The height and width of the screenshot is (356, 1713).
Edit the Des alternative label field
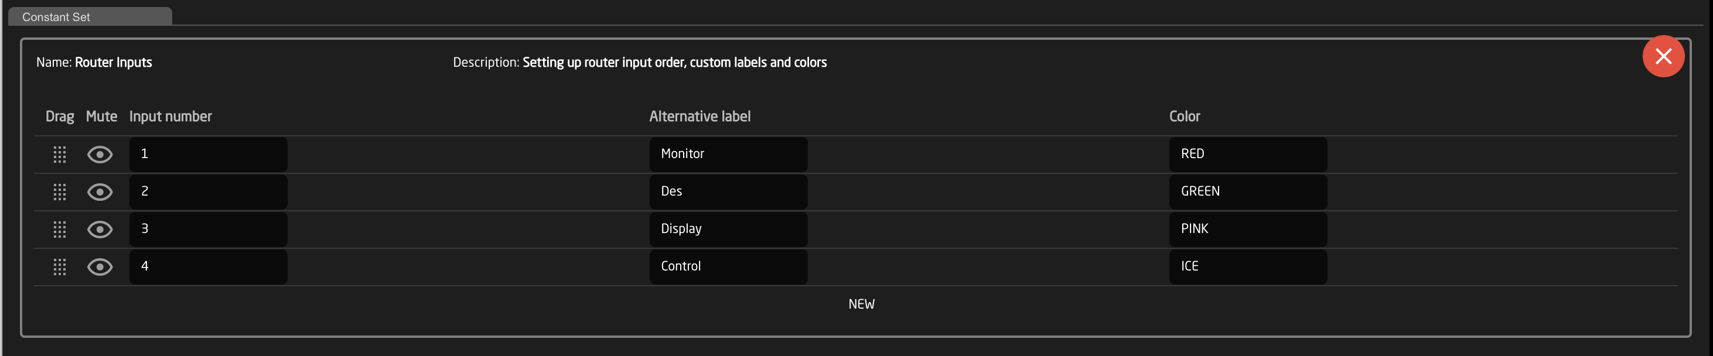728,192
